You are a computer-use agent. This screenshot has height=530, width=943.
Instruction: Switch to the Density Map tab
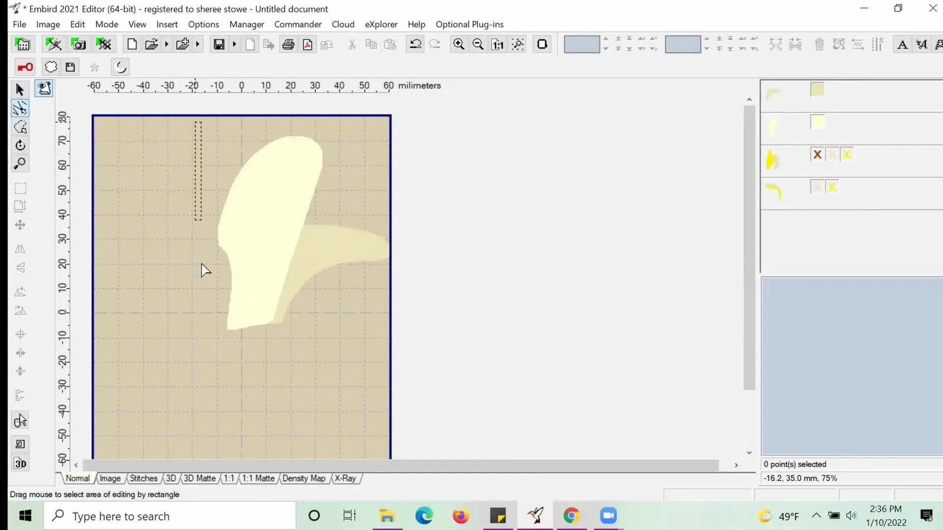pyautogui.click(x=304, y=478)
